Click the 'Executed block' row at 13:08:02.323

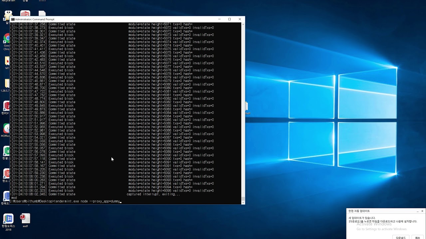coord(112,191)
